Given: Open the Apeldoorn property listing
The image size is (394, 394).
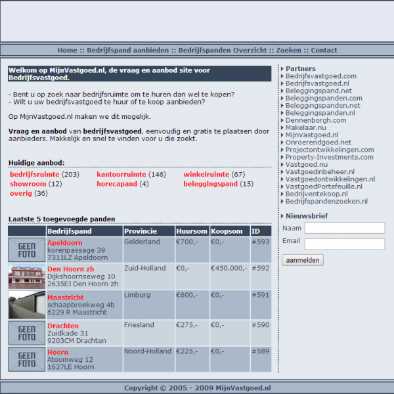Looking at the screenshot, I should coord(63,242).
